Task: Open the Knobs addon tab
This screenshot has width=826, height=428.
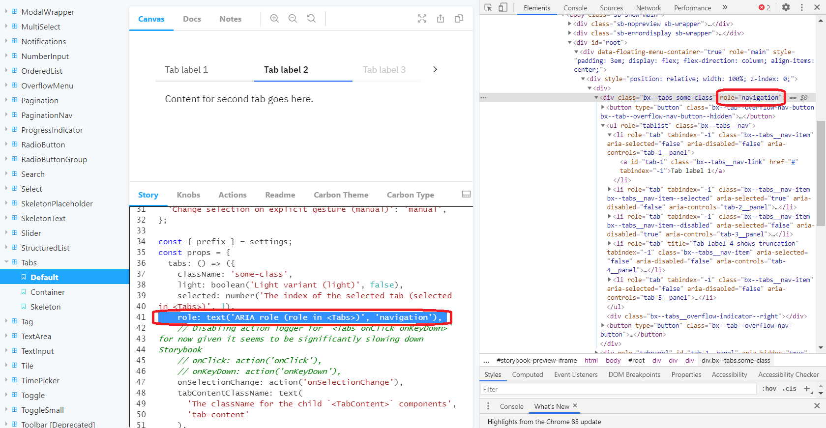Action: coord(188,195)
